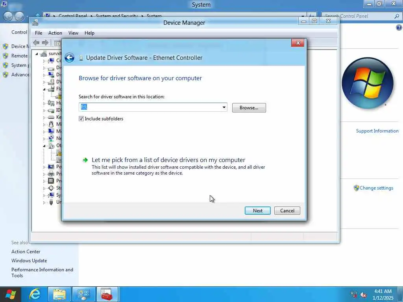Open the Help menu

click(89, 33)
